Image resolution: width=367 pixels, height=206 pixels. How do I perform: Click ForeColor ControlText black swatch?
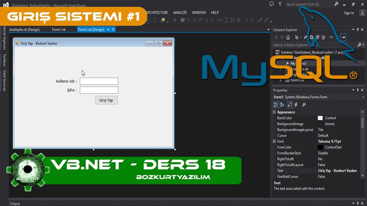[320, 147]
